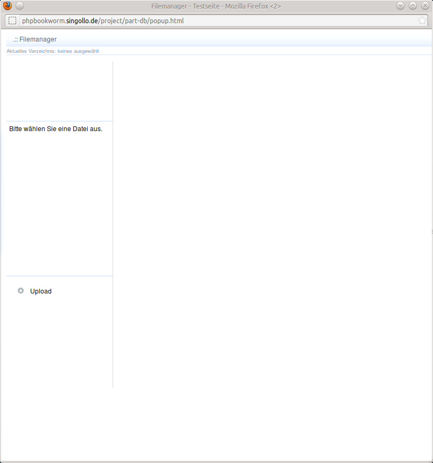Open the Firefox window menu icon
The width and height of the screenshot is (433, 463).
8,5
